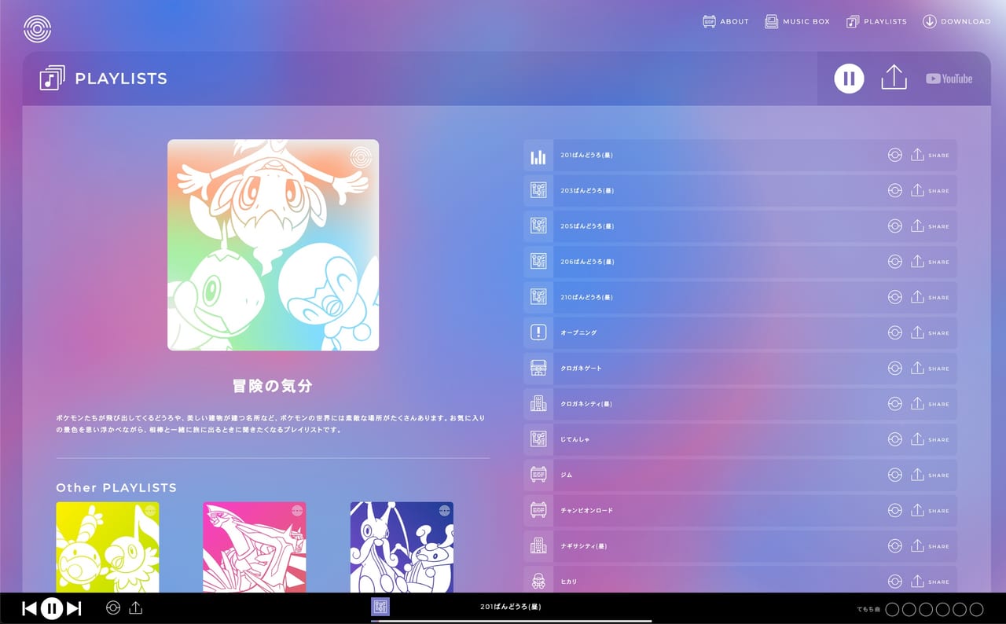Screen dimensions: 1006x624
Task: Open the MUSIC BOX menu item
Action: point(797,21)
